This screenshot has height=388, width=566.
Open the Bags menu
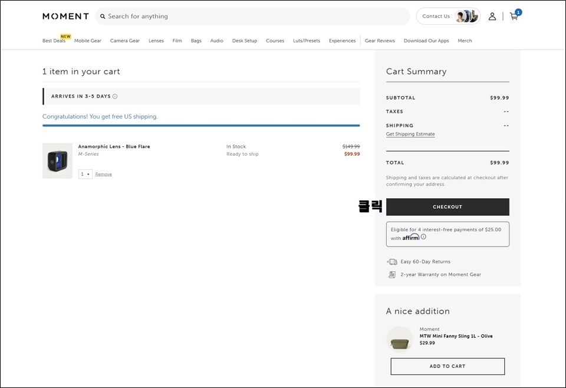coord(196,41)
